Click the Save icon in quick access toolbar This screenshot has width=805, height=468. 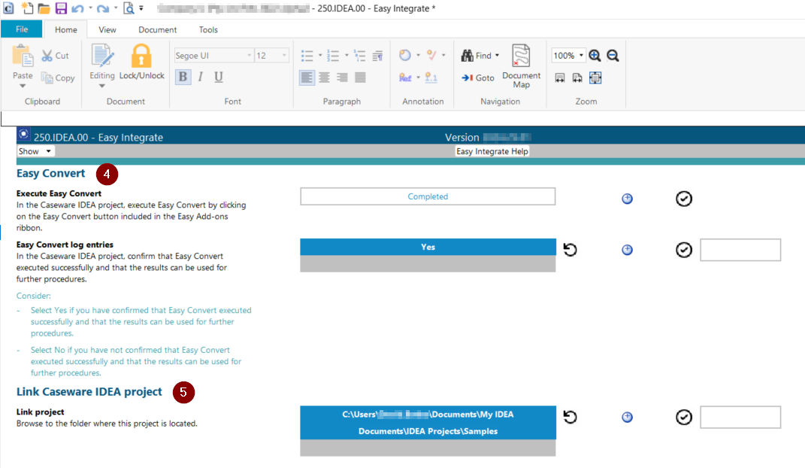(60, 8)
